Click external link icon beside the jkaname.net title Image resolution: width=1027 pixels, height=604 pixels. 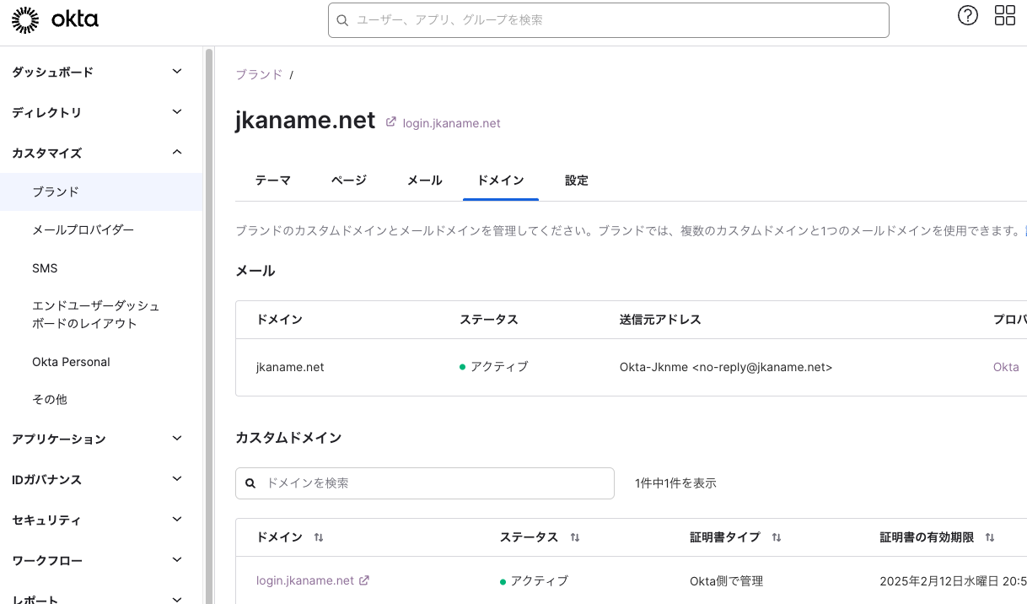tap(390, 122)
